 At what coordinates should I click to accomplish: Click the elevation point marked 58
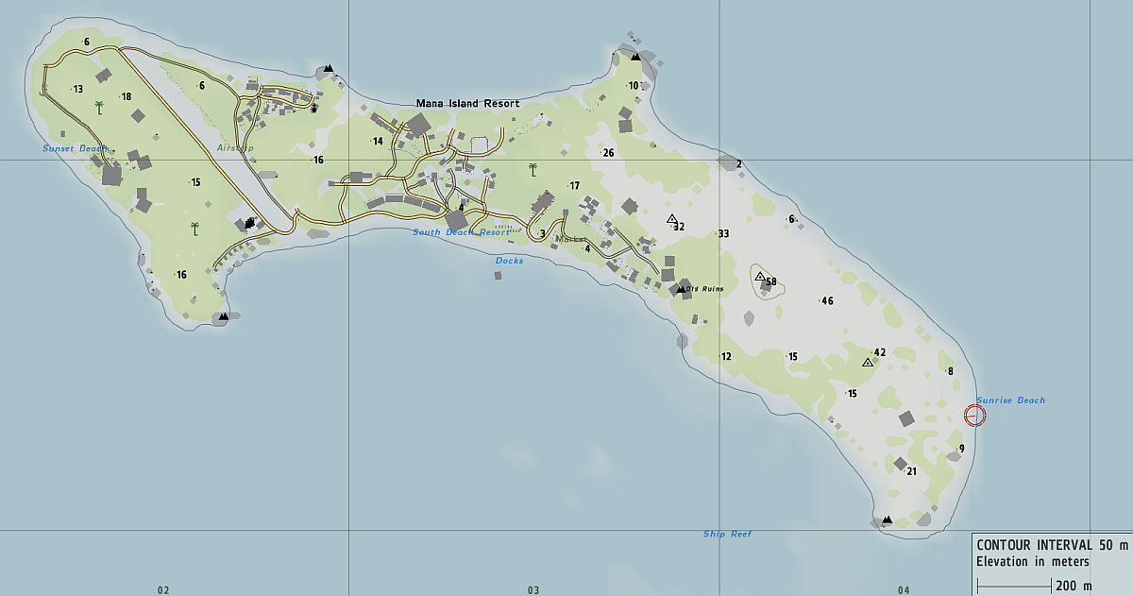click(770, 281)
